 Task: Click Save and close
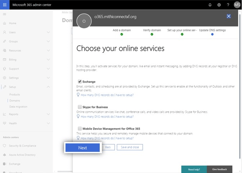point(130,147)
